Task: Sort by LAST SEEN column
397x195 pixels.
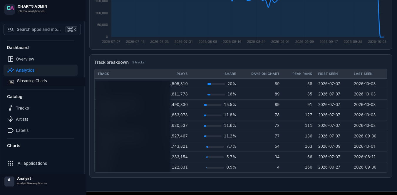Action: pyautogui.click(x=363, y=74)
